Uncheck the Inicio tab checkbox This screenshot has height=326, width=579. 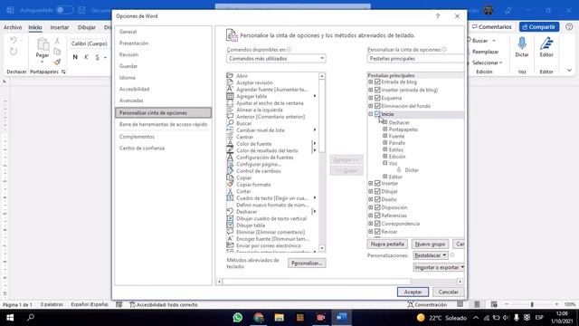[377, 114]
